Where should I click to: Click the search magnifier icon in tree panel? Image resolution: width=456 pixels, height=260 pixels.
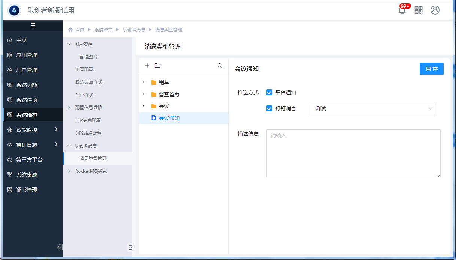(220, 66)
